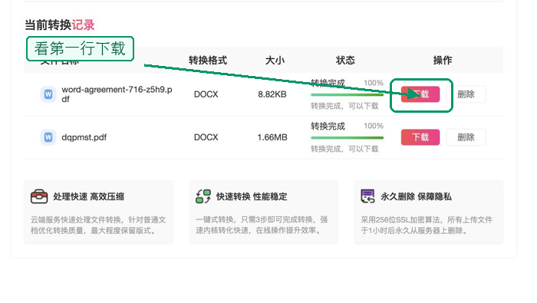Screen dimensions: 537x303
Task: Click the progress bar of word-agreement row
Action: [x=347, y=94]
